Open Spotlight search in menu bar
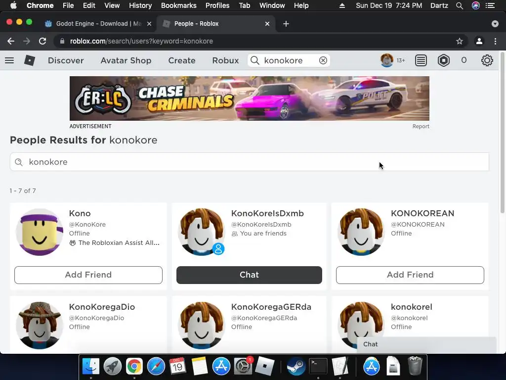506x380 pixels. 460,5
